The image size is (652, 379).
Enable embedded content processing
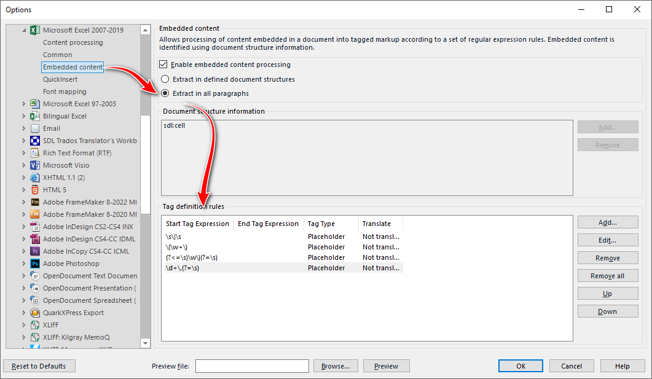click(163, 64)
